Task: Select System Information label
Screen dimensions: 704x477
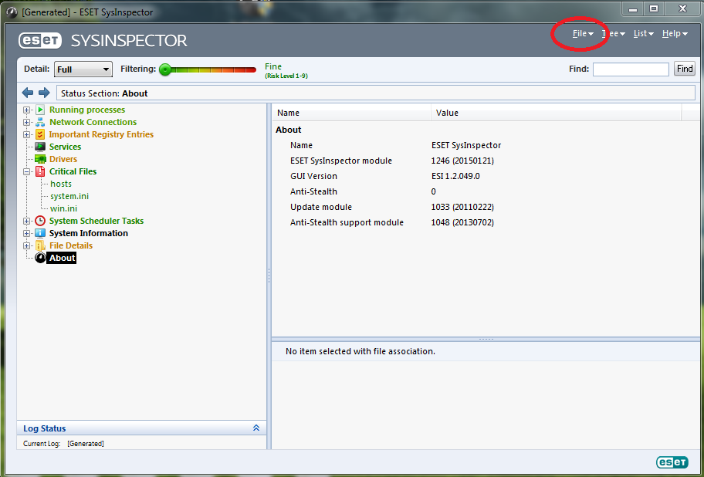Action: click(89, 233)
